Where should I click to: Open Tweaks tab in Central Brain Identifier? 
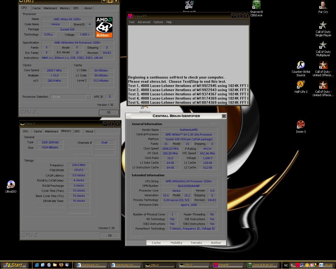tap(196, 243)
